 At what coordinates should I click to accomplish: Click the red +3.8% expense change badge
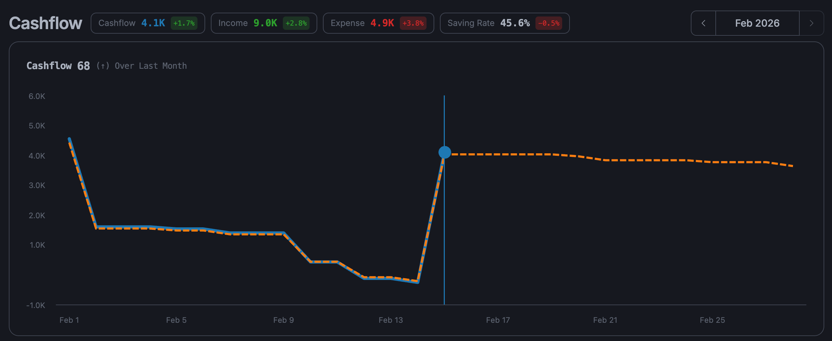click(413, 23)
